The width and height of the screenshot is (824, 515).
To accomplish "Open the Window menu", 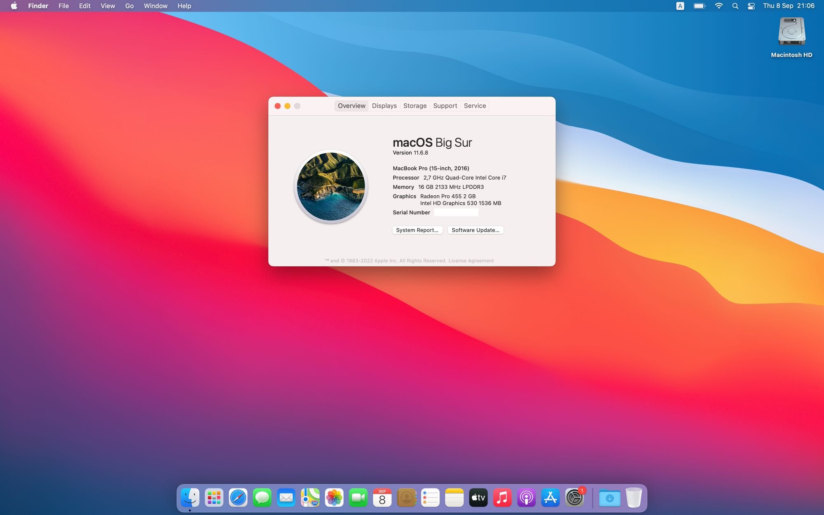I will (155, 6).
